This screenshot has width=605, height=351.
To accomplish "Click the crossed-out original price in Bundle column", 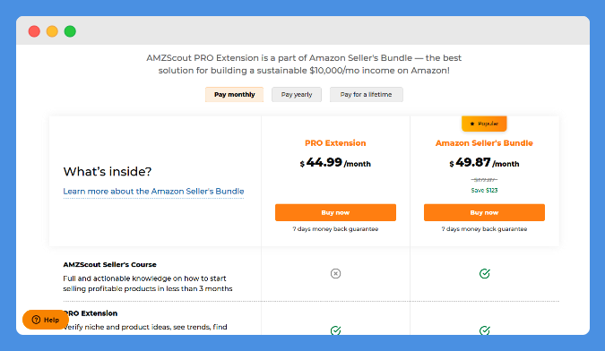I will pyautogui.click(x=484, y=180).
